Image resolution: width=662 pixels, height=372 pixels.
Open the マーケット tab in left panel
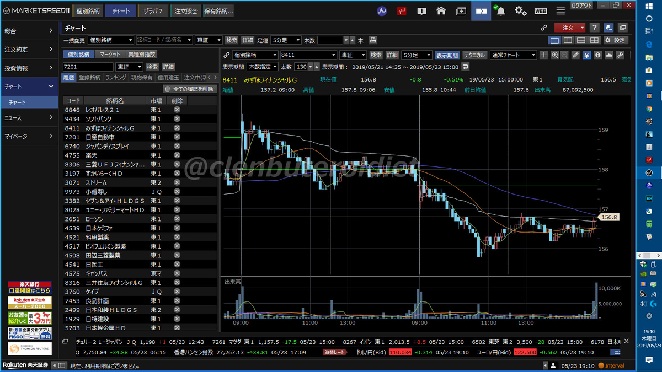(110, 54)
